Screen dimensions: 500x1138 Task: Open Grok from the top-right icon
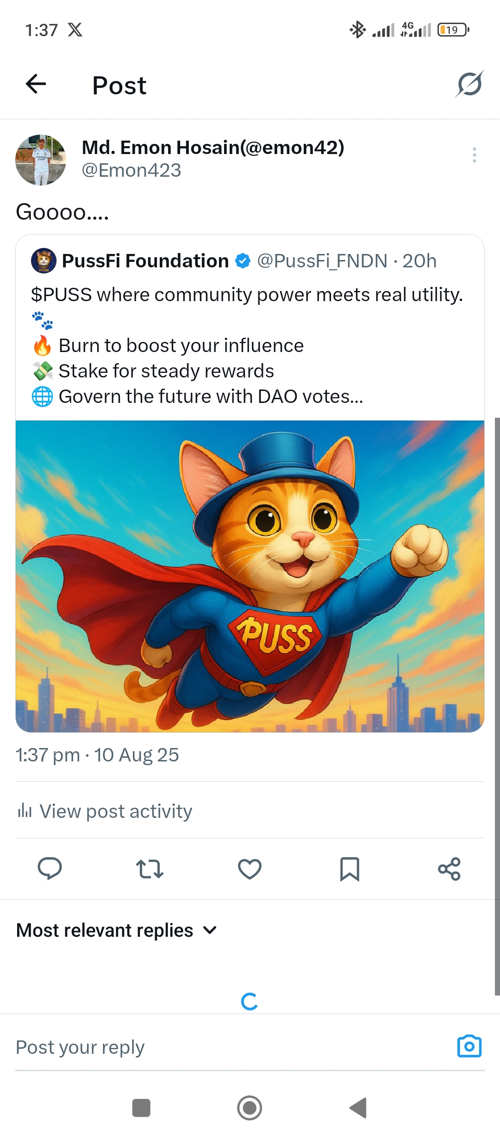tap(469, 84)
